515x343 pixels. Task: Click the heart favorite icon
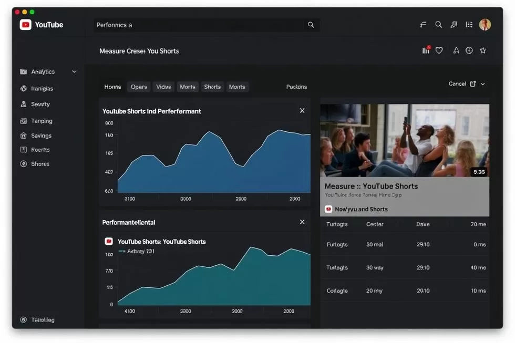(x=439, y=50)
